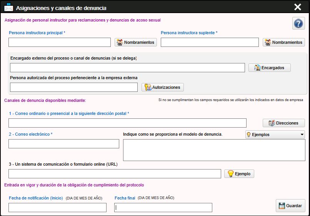The image size is (310, 216).
Task: Click the online form URL field
Action: coord(115,174)
